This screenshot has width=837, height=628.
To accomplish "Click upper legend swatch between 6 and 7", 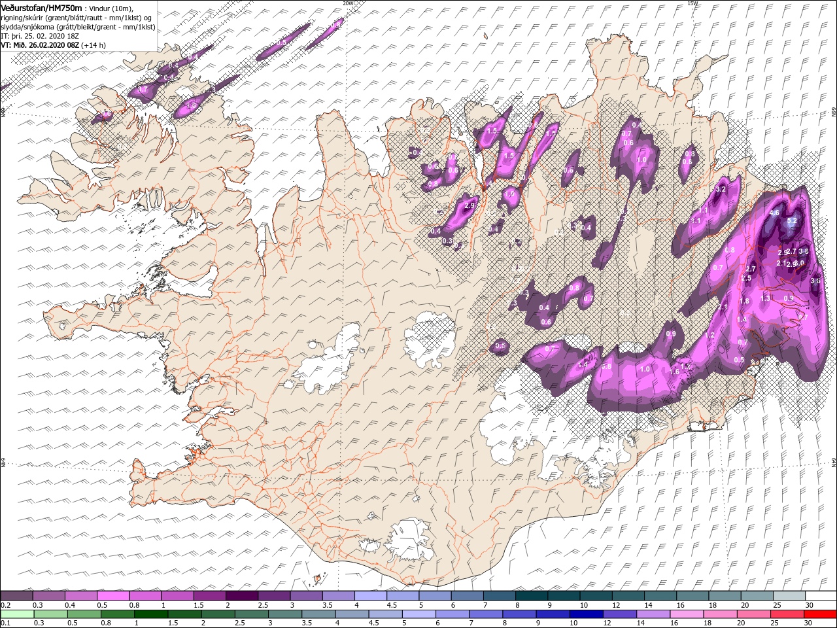I will pos(466,596).
